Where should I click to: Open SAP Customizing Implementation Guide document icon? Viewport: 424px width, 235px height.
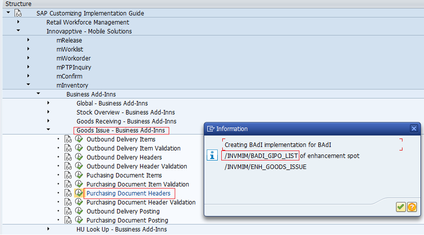18,13
